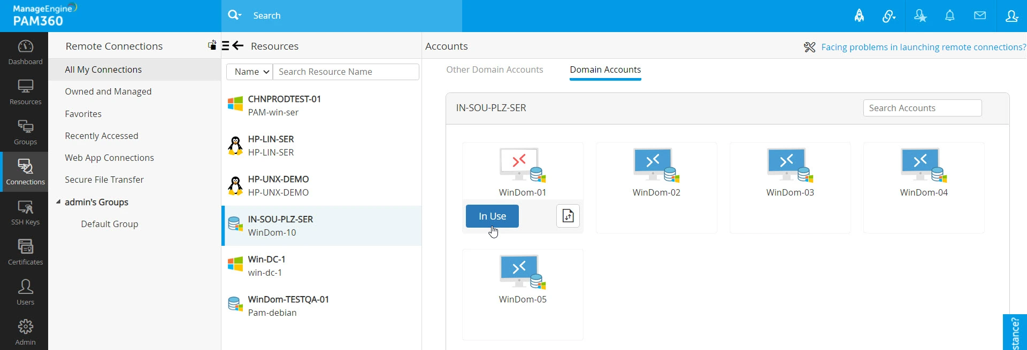The image size is (1027, 350).
Task: Click the In Use button
Action: click(492, 216)
